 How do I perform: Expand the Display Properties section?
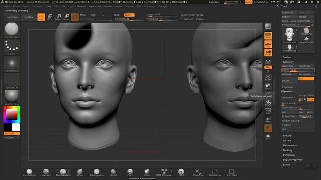(x=293, y=160)
